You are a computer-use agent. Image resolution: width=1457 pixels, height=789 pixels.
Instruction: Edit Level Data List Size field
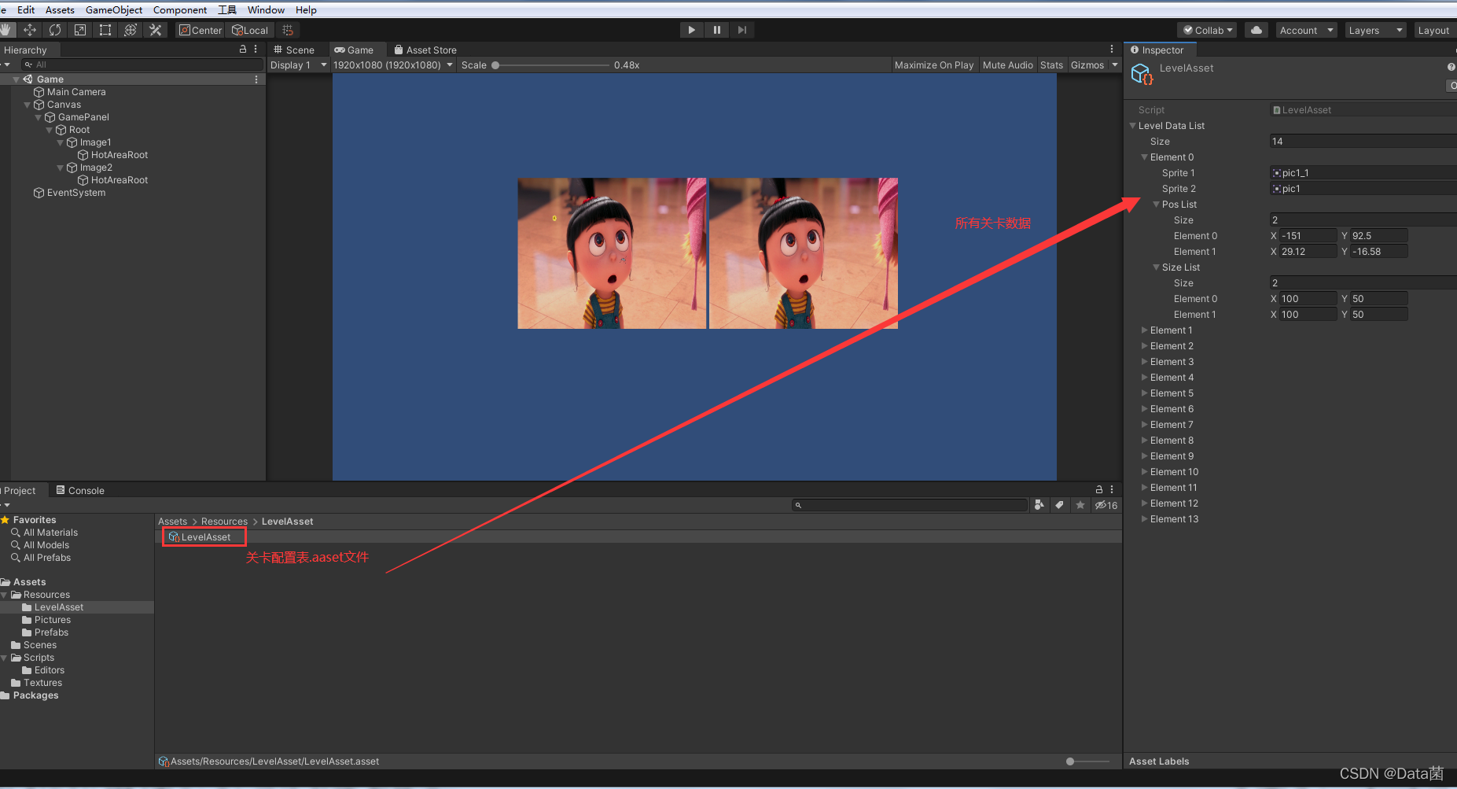[x=1363, y=142]
